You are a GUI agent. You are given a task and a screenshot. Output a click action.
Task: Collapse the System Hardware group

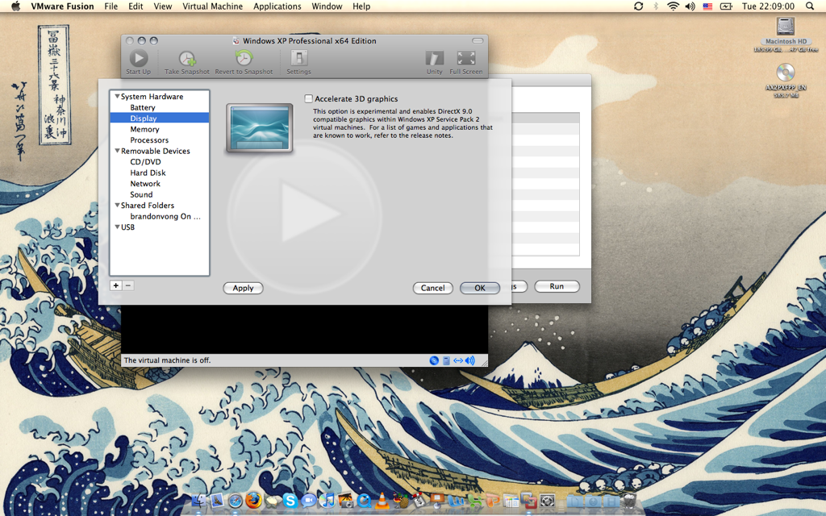[x=117, y=97]
